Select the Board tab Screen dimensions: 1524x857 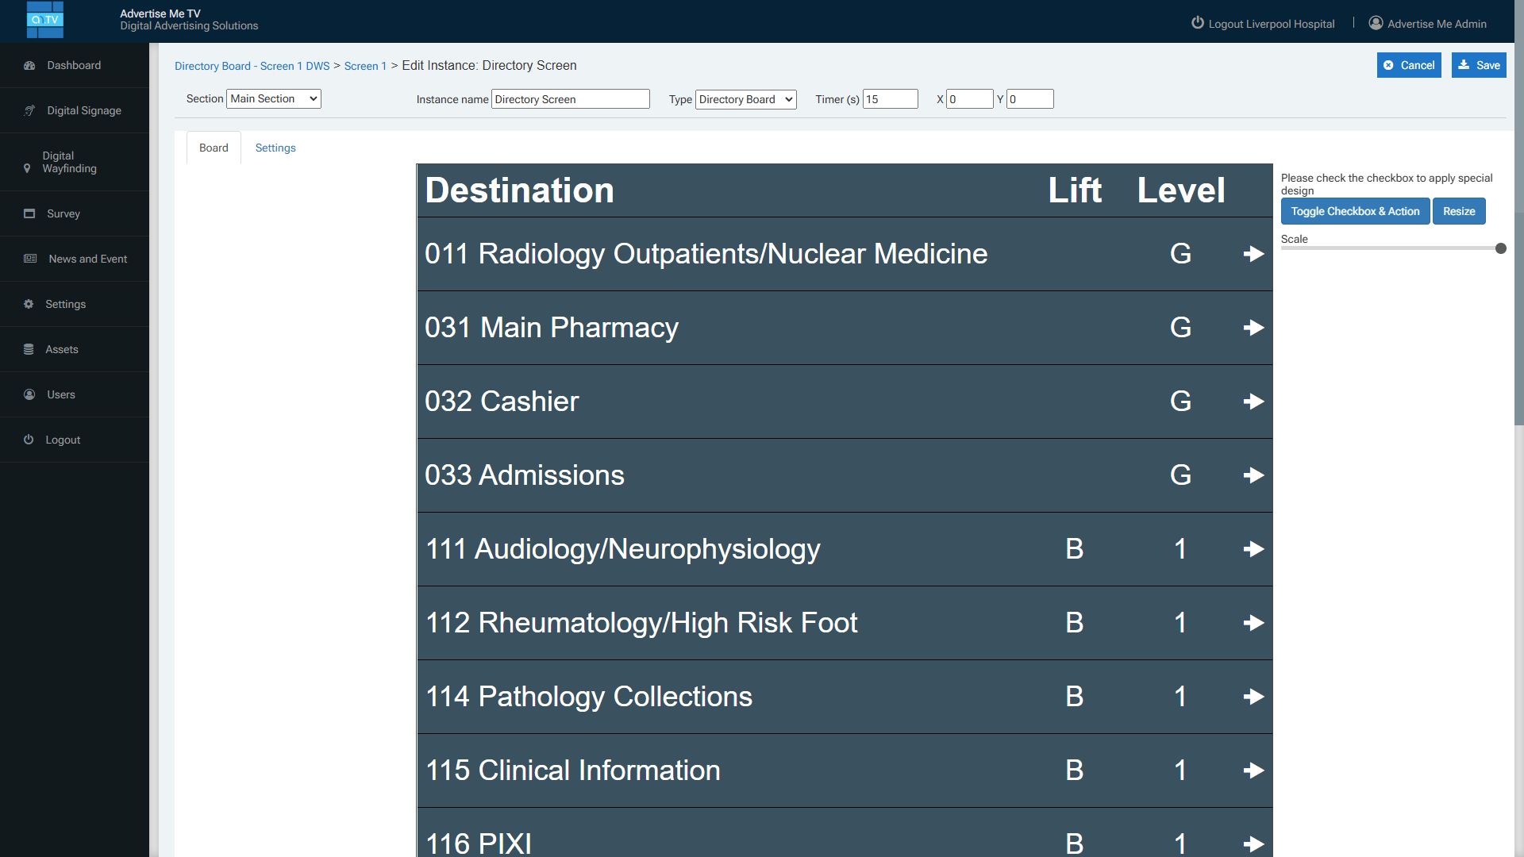(x=213, y=148)
